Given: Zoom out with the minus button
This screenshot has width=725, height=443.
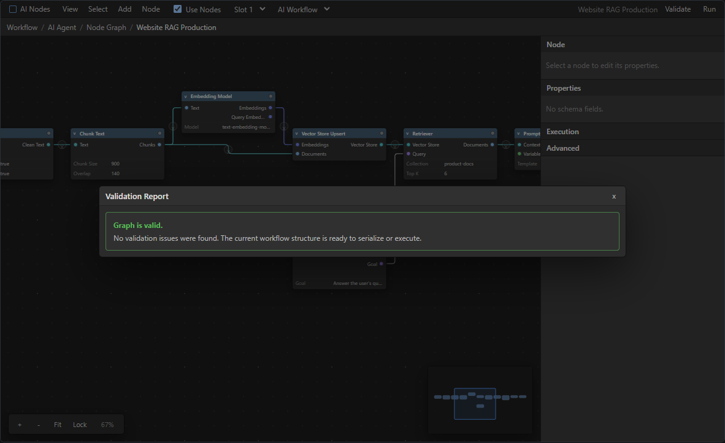Looking at the screenshot, I should [39, 425].
